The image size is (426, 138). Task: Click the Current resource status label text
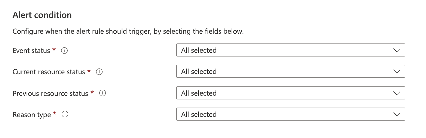49,72
